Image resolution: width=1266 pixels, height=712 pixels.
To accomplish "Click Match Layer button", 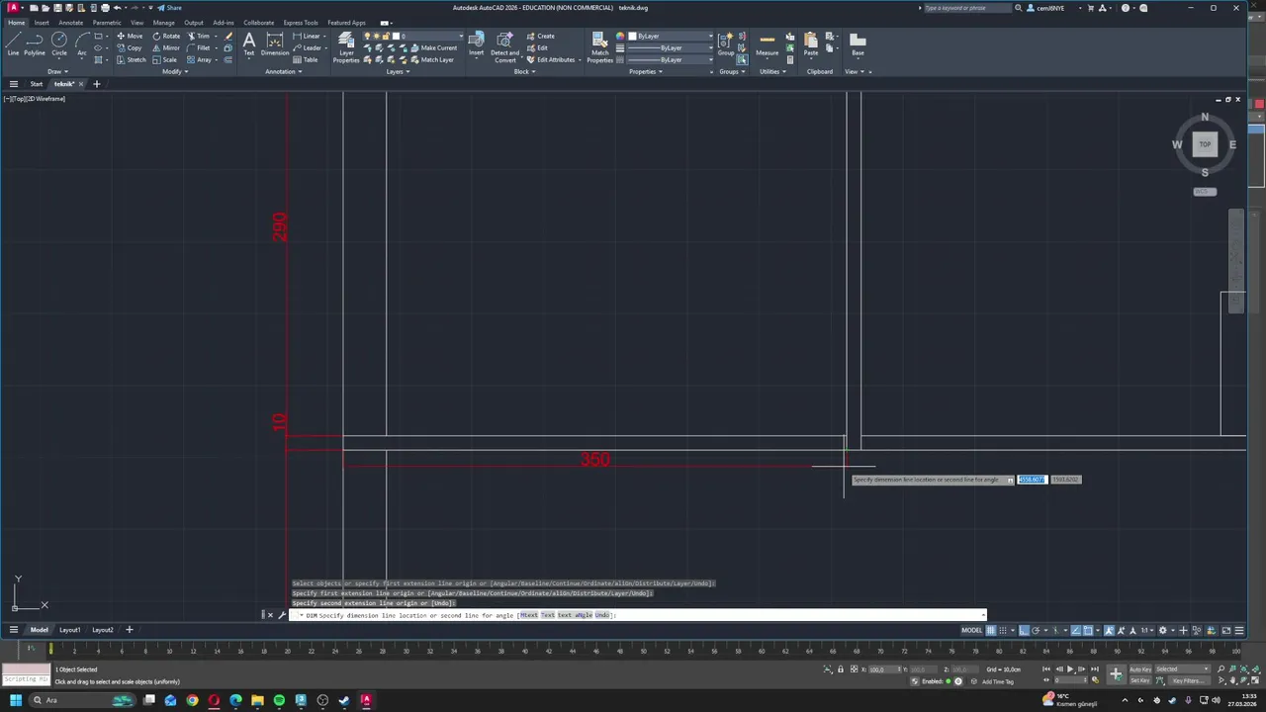I will point(432,59).
